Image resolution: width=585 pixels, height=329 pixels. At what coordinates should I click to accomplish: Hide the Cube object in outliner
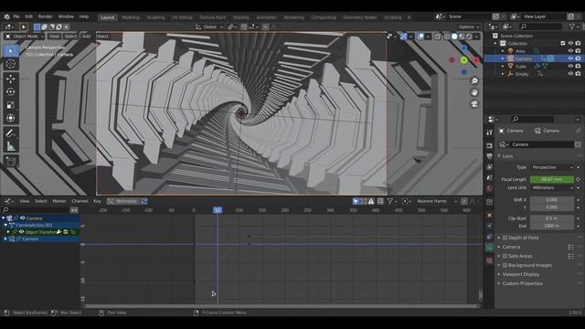click(x=570, y=66)
